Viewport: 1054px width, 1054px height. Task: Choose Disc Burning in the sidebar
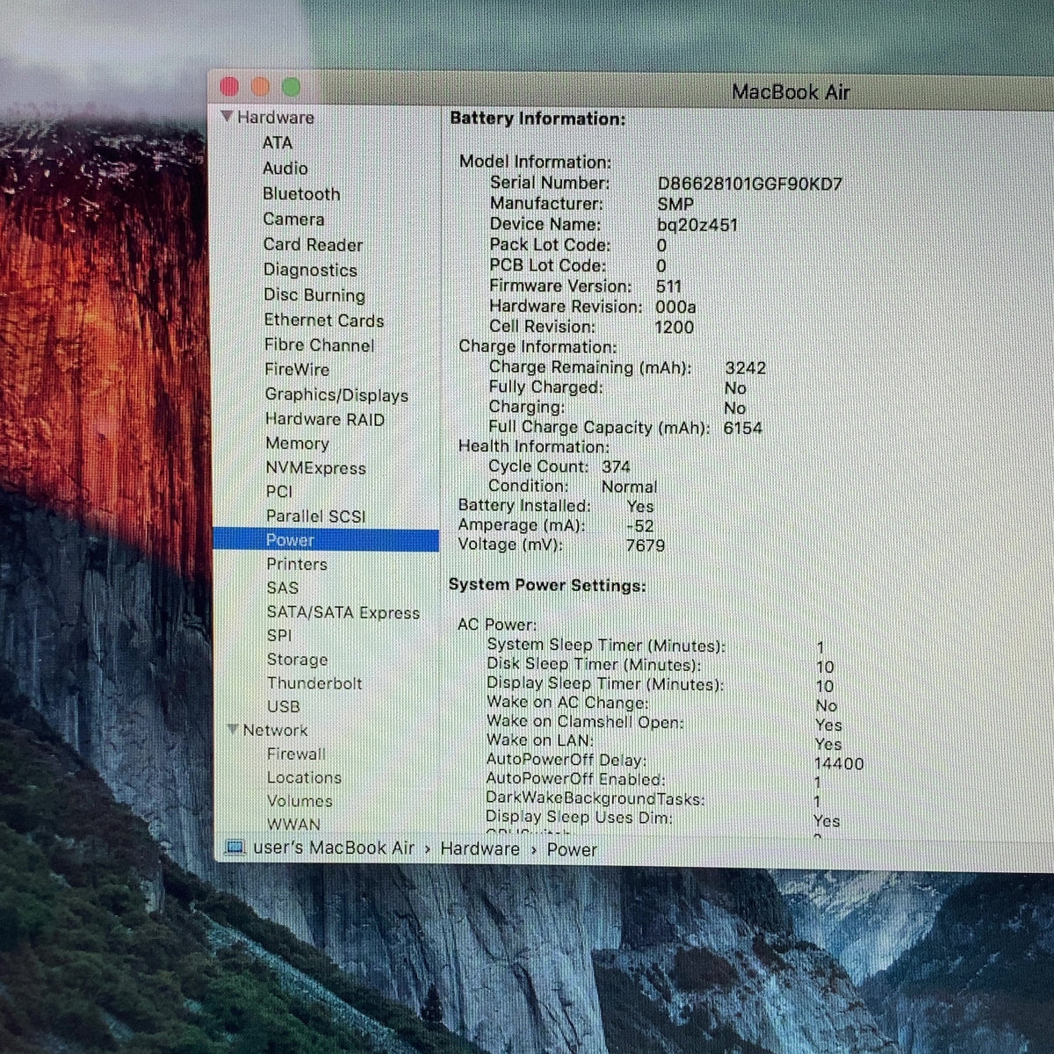[x=314, y=295]
